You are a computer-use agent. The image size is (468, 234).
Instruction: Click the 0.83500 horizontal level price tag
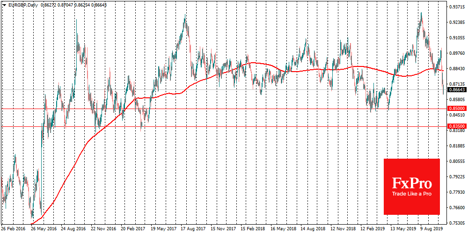click(x=456, y=126)
